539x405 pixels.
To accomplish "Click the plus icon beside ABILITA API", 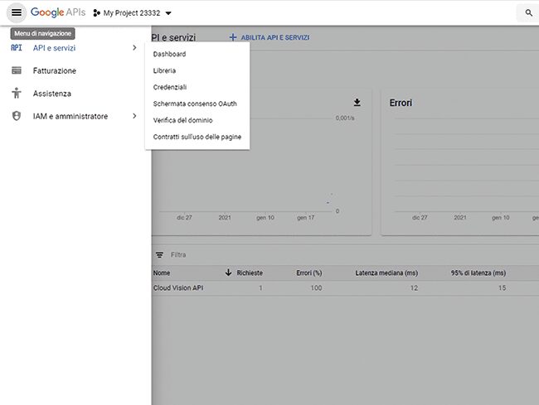I will (233, 37).
